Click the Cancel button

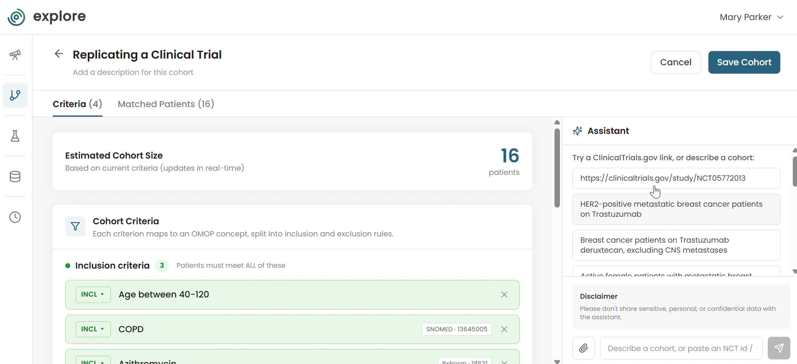tap(675, 62)
